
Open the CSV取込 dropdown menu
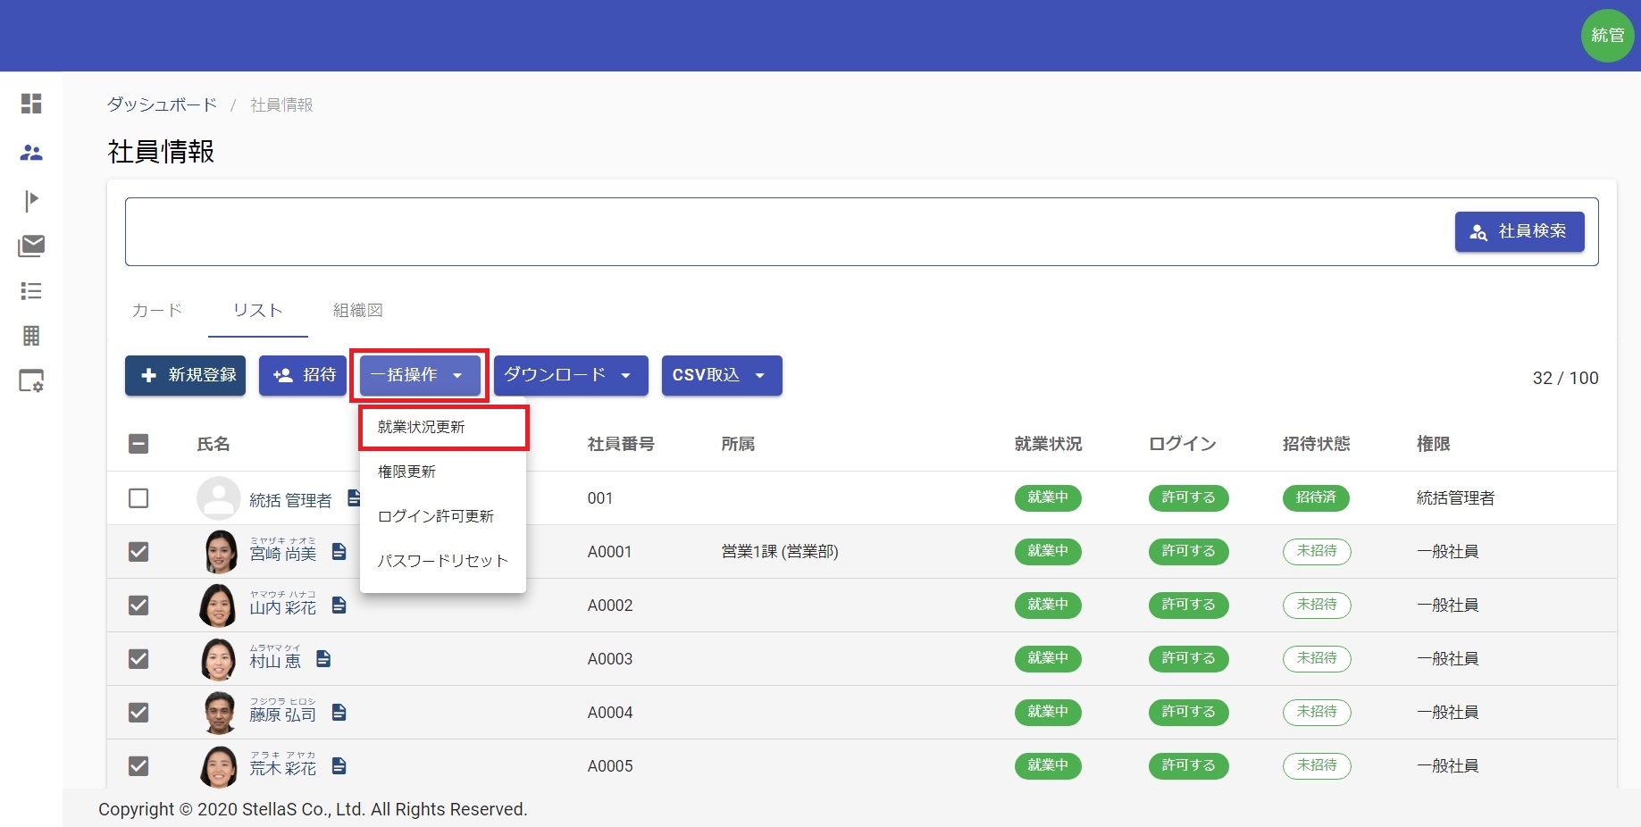pyautogui.click(x=721, y=375)
